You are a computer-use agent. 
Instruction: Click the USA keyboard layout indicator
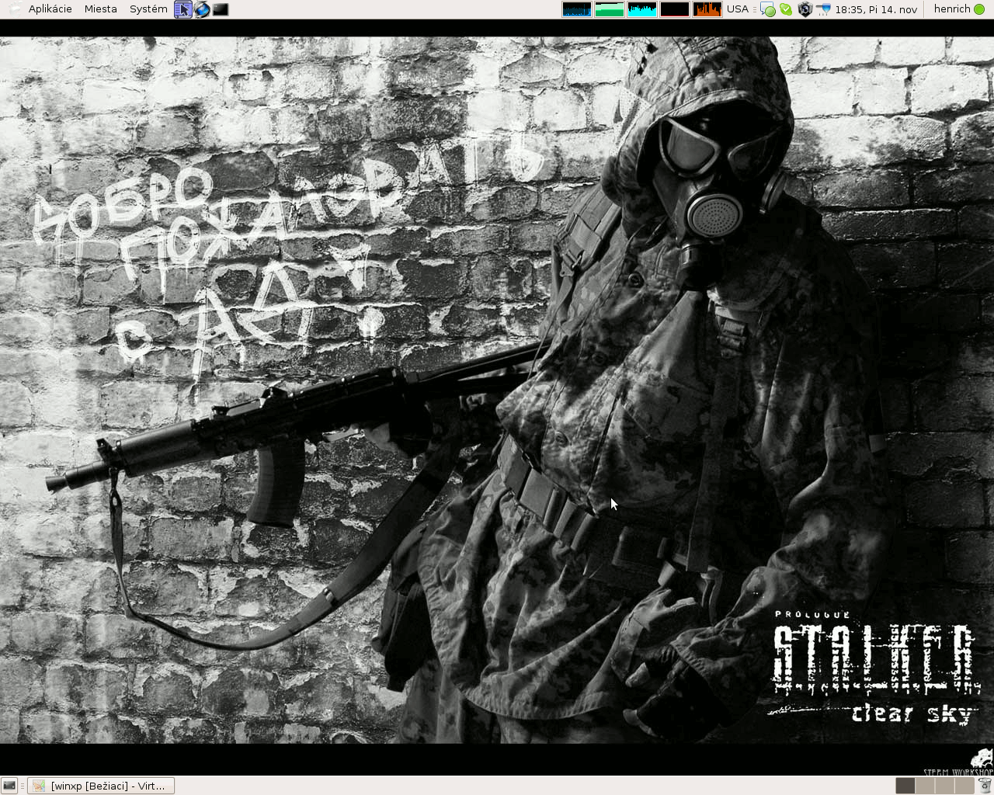pos(738,9)
